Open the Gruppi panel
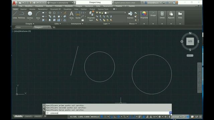The image size is (214, 120). (153, 14)
